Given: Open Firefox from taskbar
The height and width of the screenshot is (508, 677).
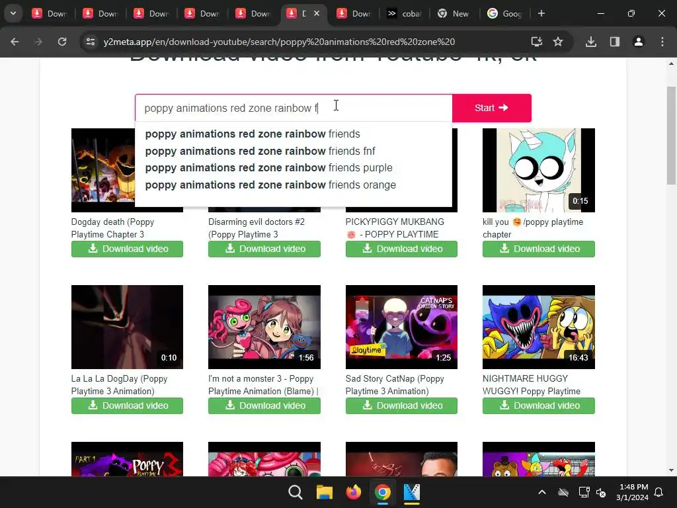Looking at the screenshot, I should 353,492.
